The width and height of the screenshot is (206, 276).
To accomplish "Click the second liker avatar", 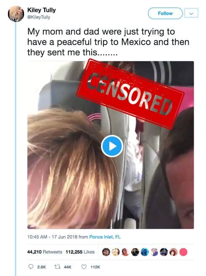I will [x=116, y=252].
